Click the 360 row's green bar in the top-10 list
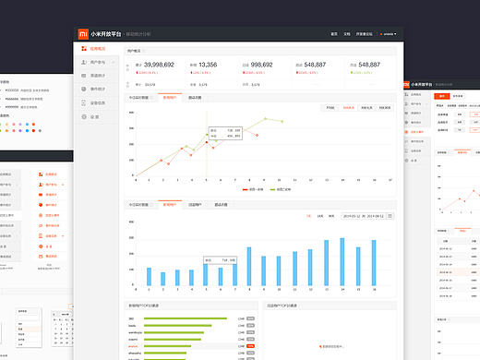 186,318
